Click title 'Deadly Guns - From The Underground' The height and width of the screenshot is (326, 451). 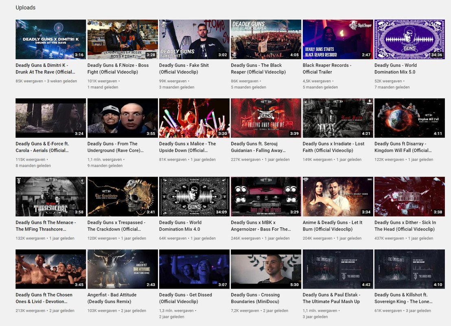pos(116,147)
